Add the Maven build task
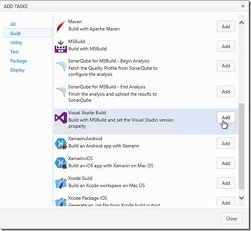The image size is (251, 231). [226, 26]
